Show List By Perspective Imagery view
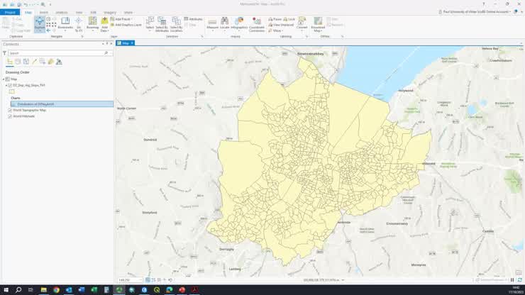Image resolution: width=525 pixels, height=295 pixels. pyautogui.click(x=59, y=62)
